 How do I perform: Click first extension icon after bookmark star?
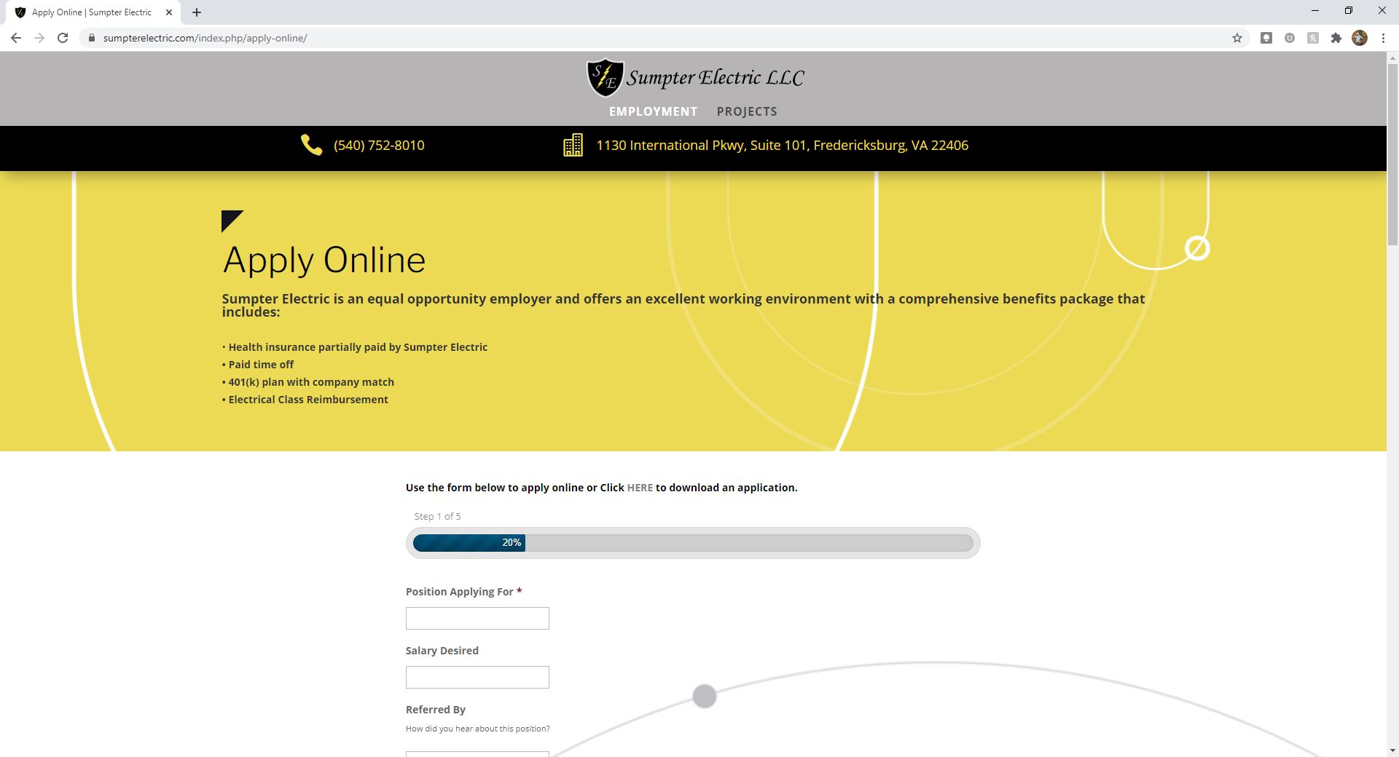click(x=1266, y=38)
